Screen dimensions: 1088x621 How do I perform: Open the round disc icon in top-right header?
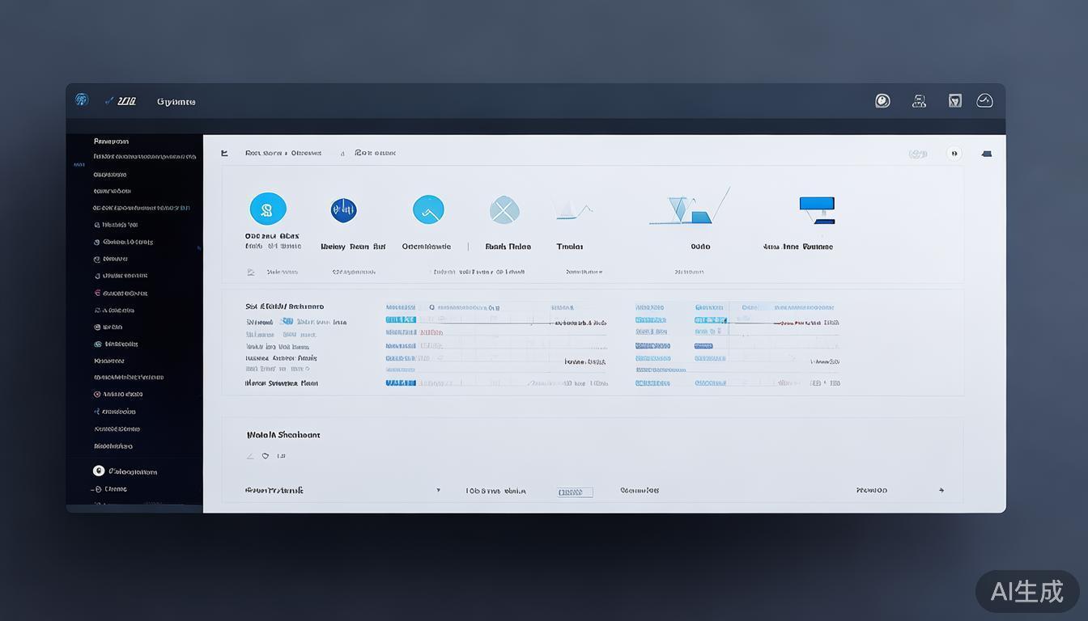pos(882,101)
